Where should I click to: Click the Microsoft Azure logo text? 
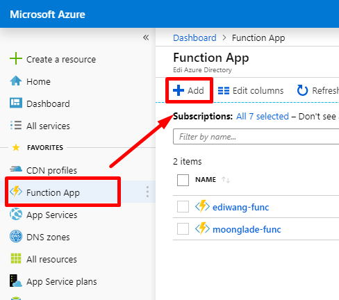tap(47, 15)
